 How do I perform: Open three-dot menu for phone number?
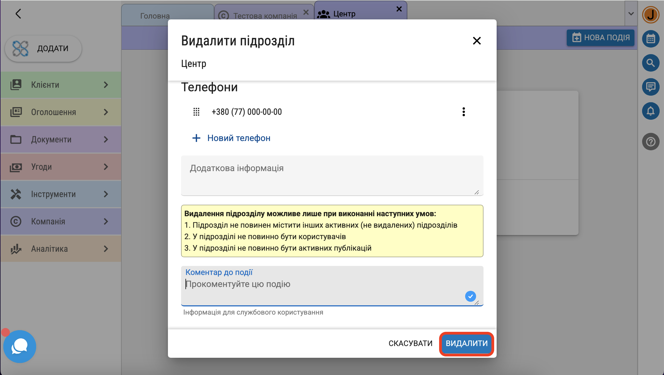click(463, 112)
